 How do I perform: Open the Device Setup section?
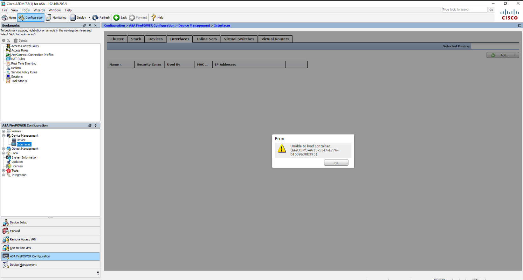(x=51, y=222)
